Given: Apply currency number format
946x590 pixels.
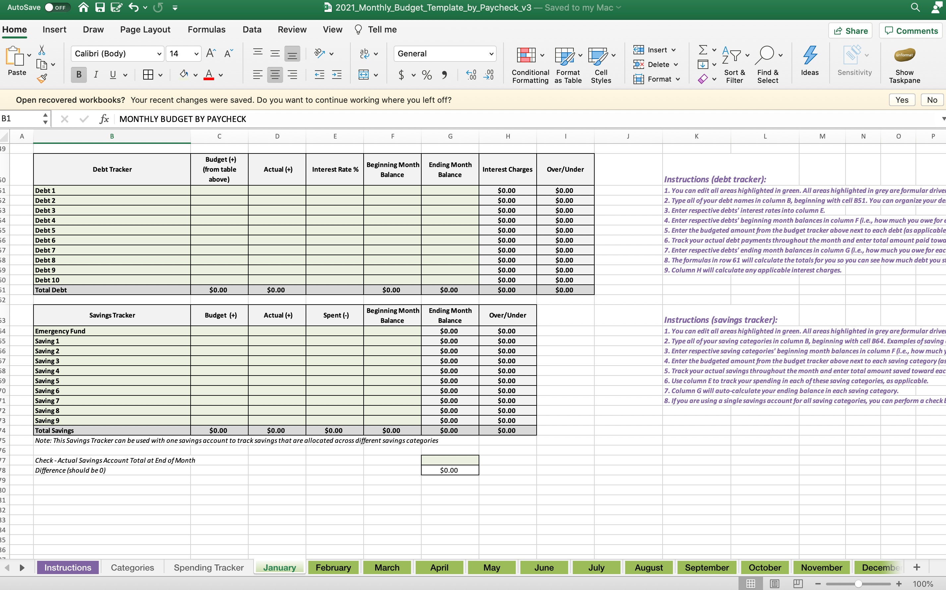Looking at the screenshot, I should pyautogui.click(x=402, y=75).
